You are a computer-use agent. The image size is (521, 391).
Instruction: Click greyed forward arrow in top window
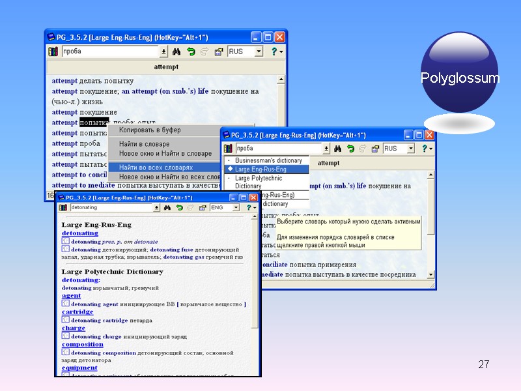pos(204,51)
